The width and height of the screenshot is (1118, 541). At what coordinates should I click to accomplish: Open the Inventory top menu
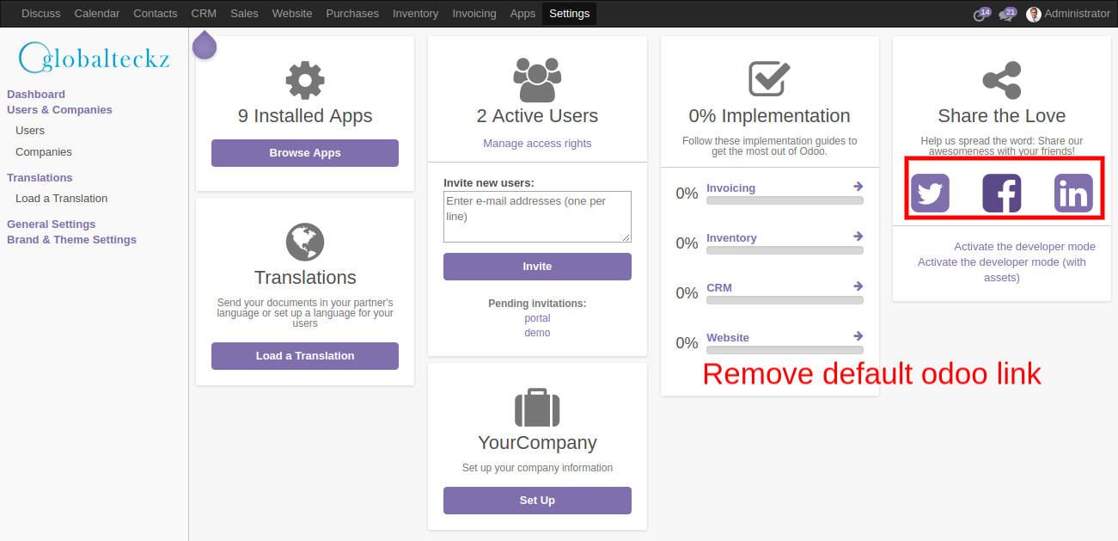[415, 14]
